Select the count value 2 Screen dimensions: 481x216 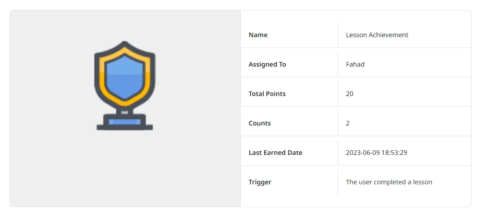click(x=348, y=123)
